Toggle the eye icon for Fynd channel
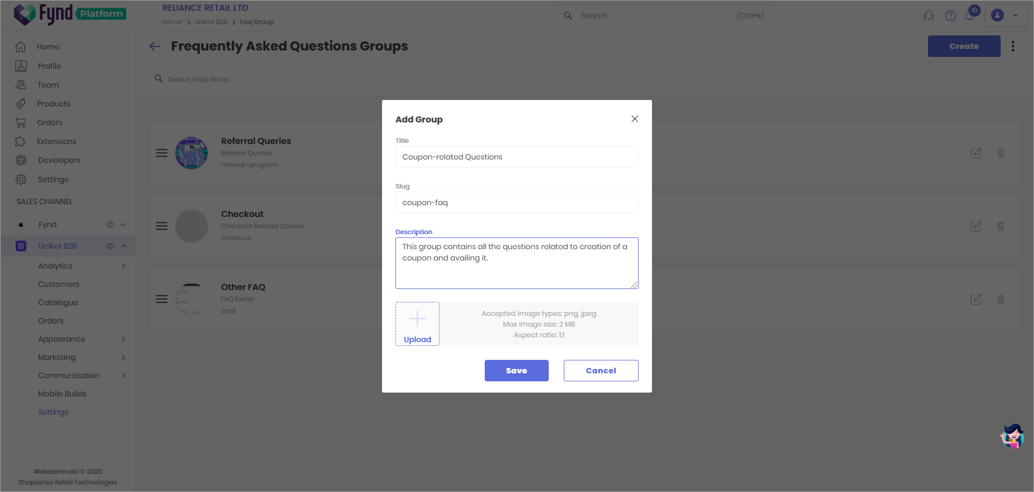The image size is (1034, 492). (x=110, y=225)
